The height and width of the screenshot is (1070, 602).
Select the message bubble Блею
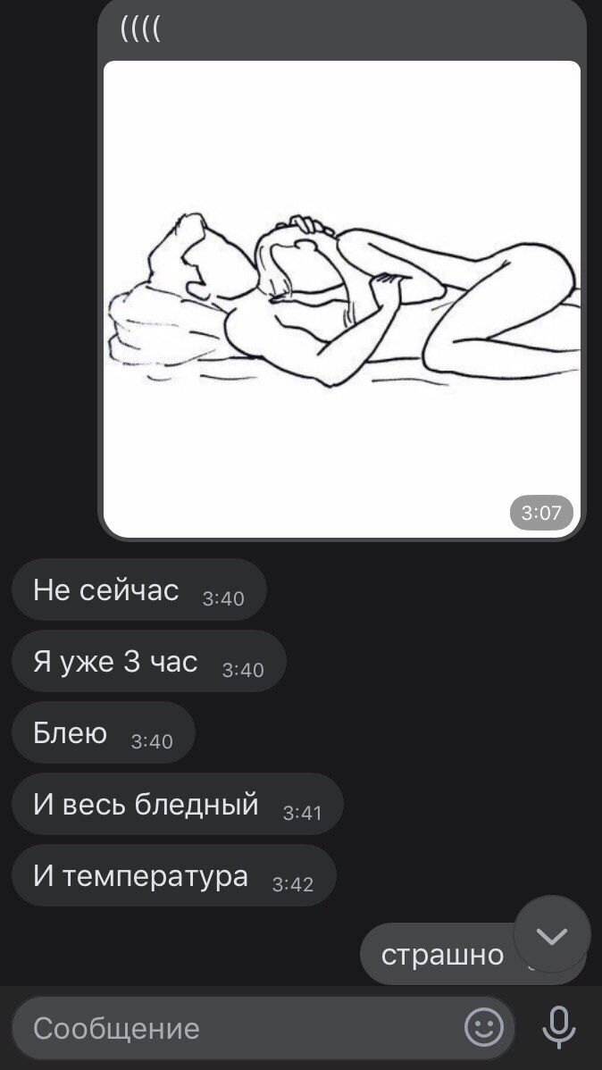(104, 733)
